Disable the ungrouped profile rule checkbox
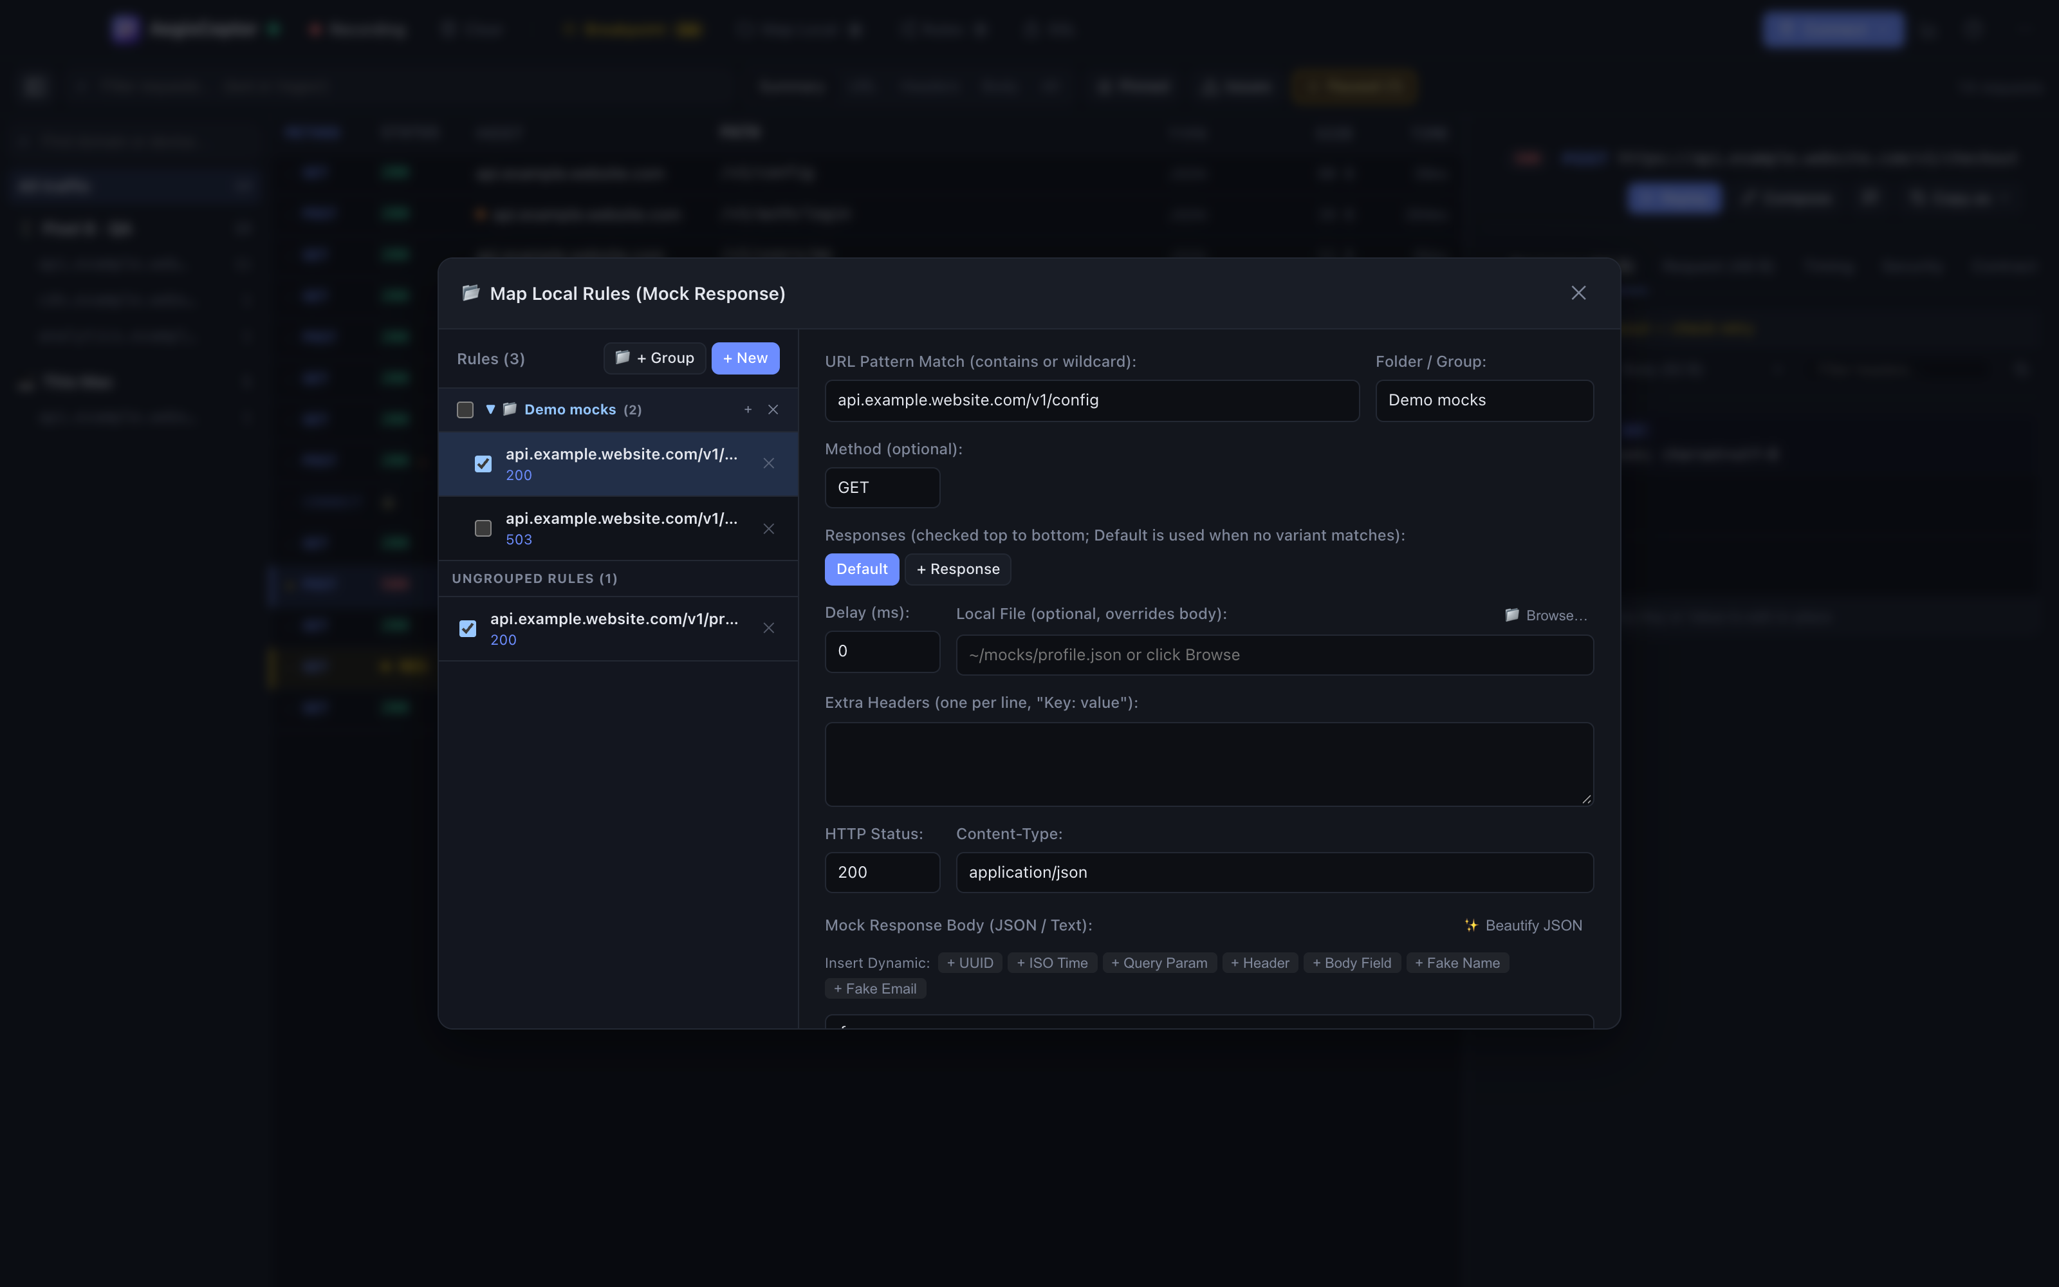Screen dimensions: 2059x1287 468,628
